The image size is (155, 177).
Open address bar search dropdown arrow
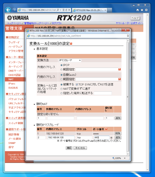pyautogui.click(x=60, y=10)
